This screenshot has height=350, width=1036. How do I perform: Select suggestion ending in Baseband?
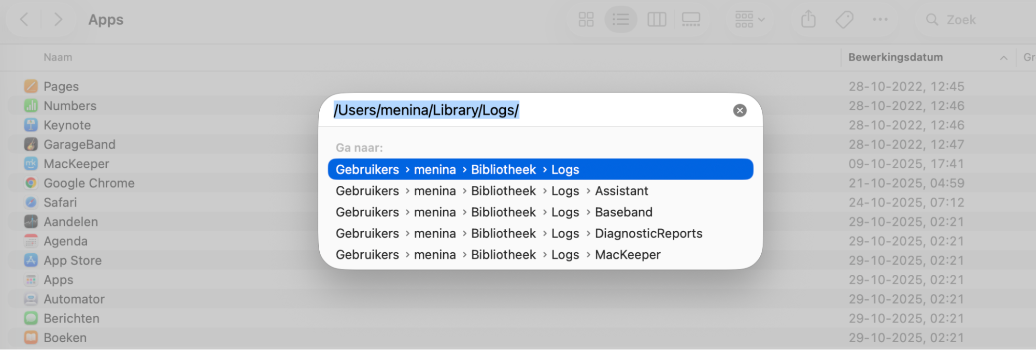[x=541, y=212]
